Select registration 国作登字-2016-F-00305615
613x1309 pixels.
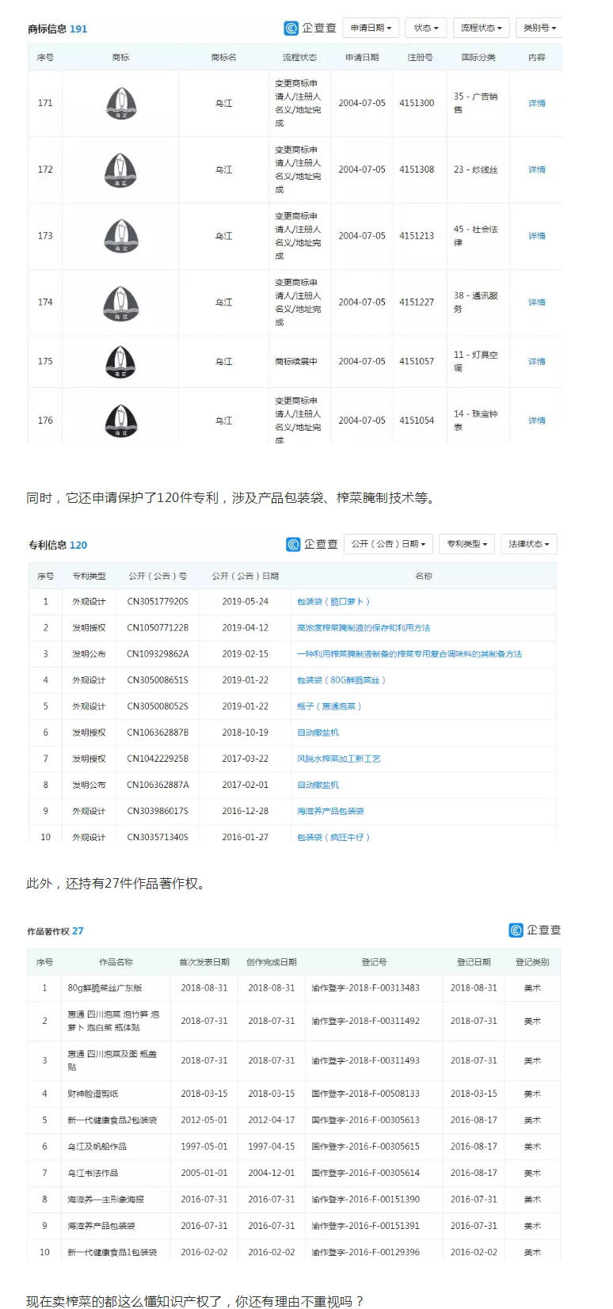click(x=366, y=1147)
